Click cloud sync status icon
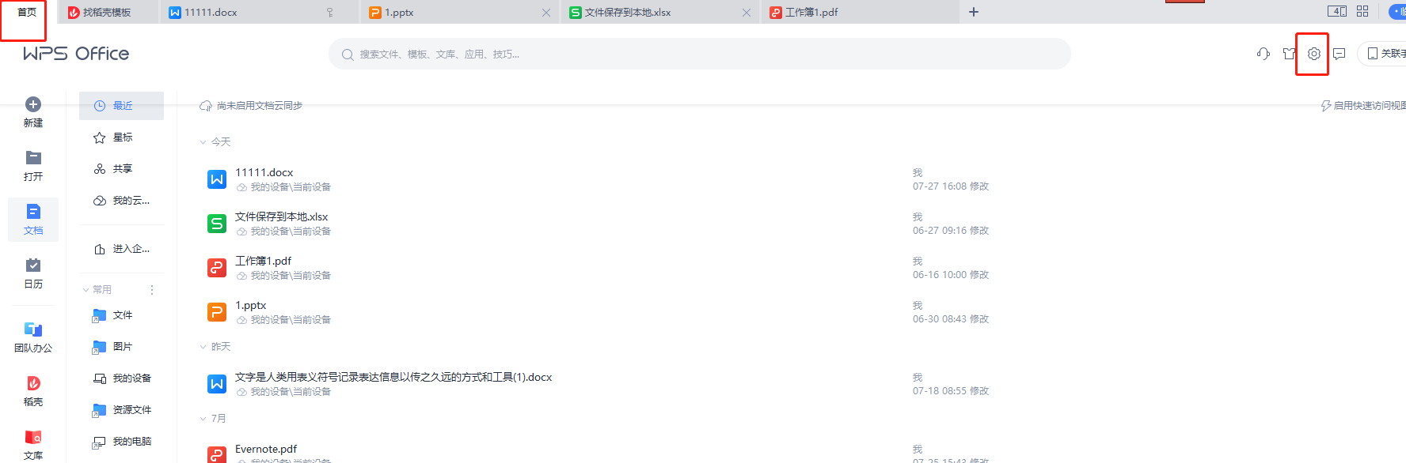1406x463 pixels. coord(206,106)
